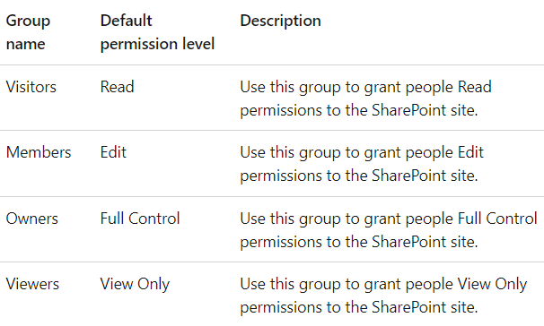Select the Viewers group name cell
The width and height of the screenshot is (544, 326).
tap(32, 284)
